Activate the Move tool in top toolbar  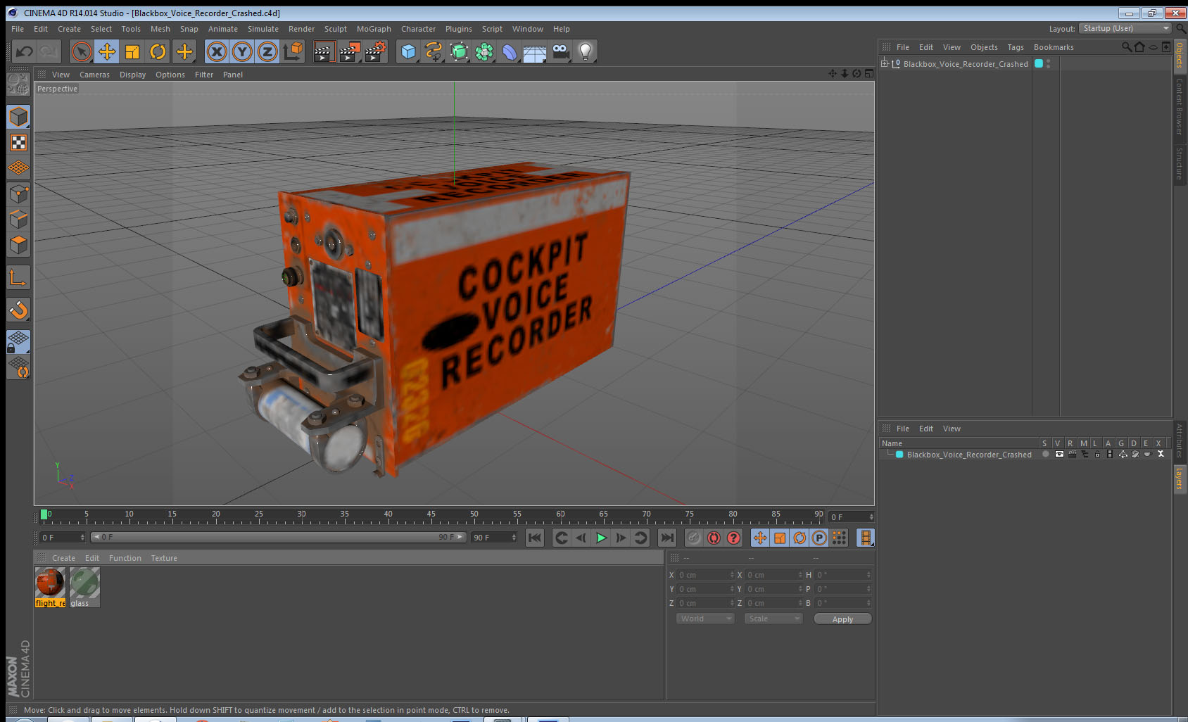coord(107,51)
